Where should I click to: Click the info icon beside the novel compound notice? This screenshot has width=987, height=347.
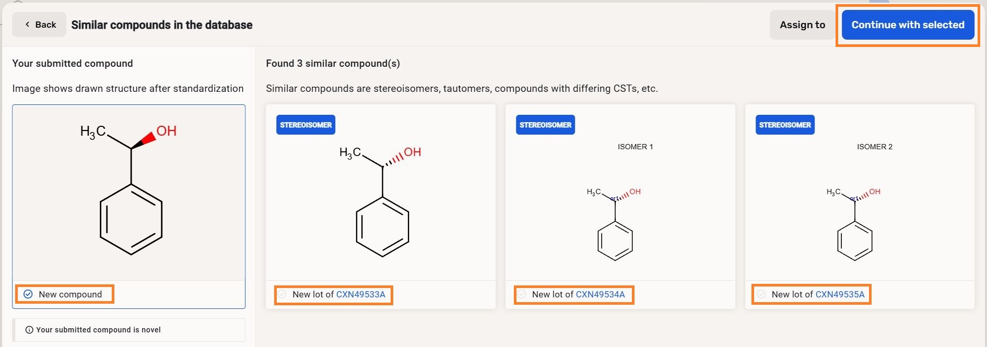coord(29,330)
